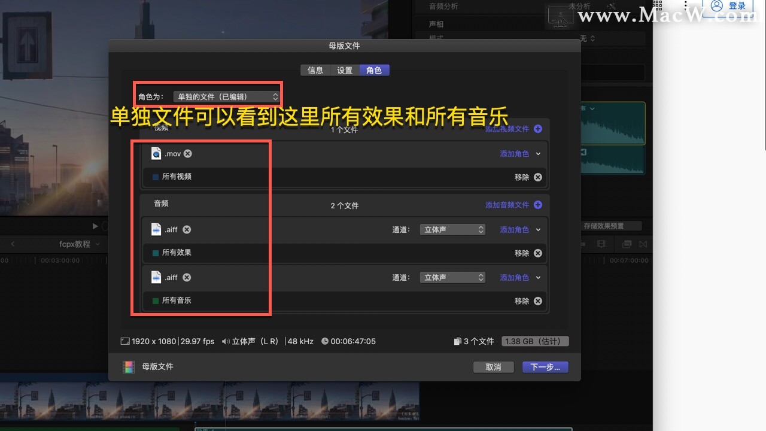The height and width of the screenshot is (431, 766).
Task: Click the 所有效果 role label
Action: click(177, 253)
